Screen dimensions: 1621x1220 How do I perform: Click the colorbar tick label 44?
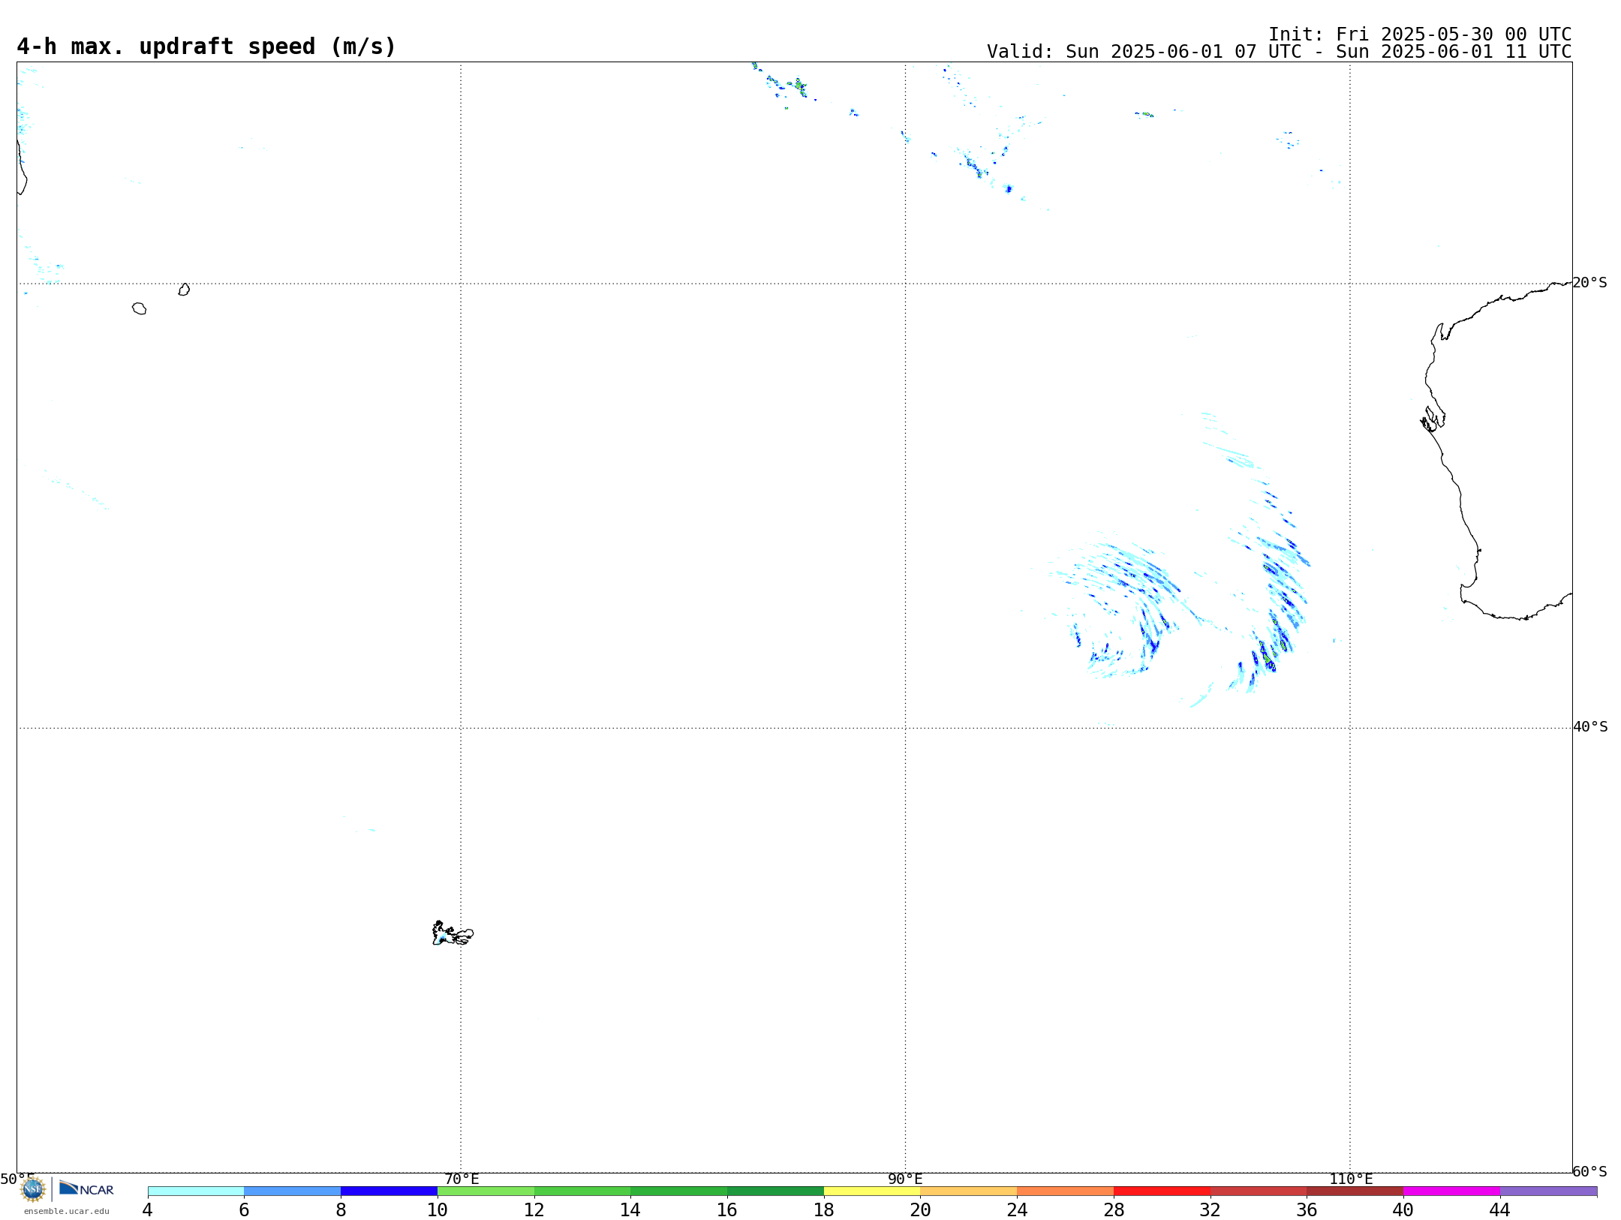(1500, 1209)
